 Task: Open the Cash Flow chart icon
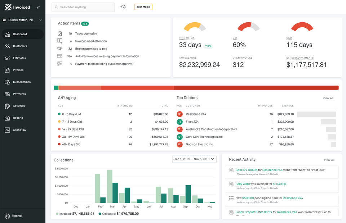7,130
